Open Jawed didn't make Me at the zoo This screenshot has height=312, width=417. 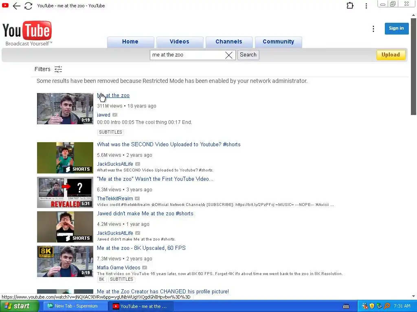[145, 214]
